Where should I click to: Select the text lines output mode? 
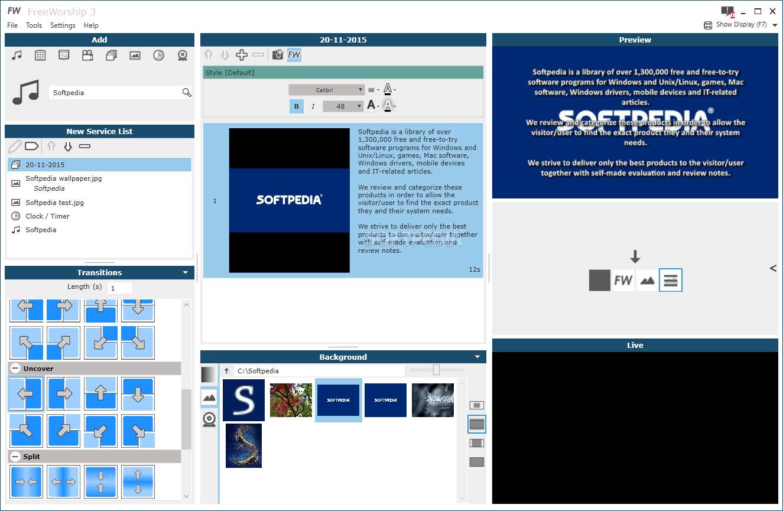[x=671, y=280]
